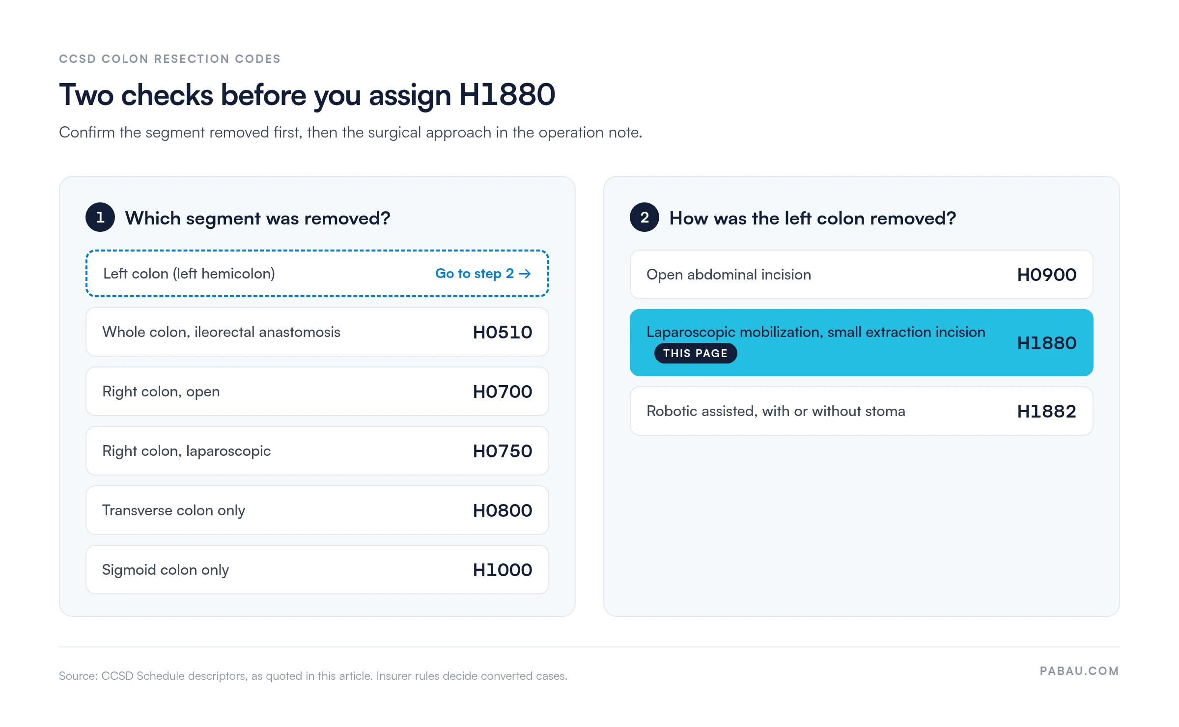Click code H0900
The image size is (1179, 727).
click(x=1047, y=275)
